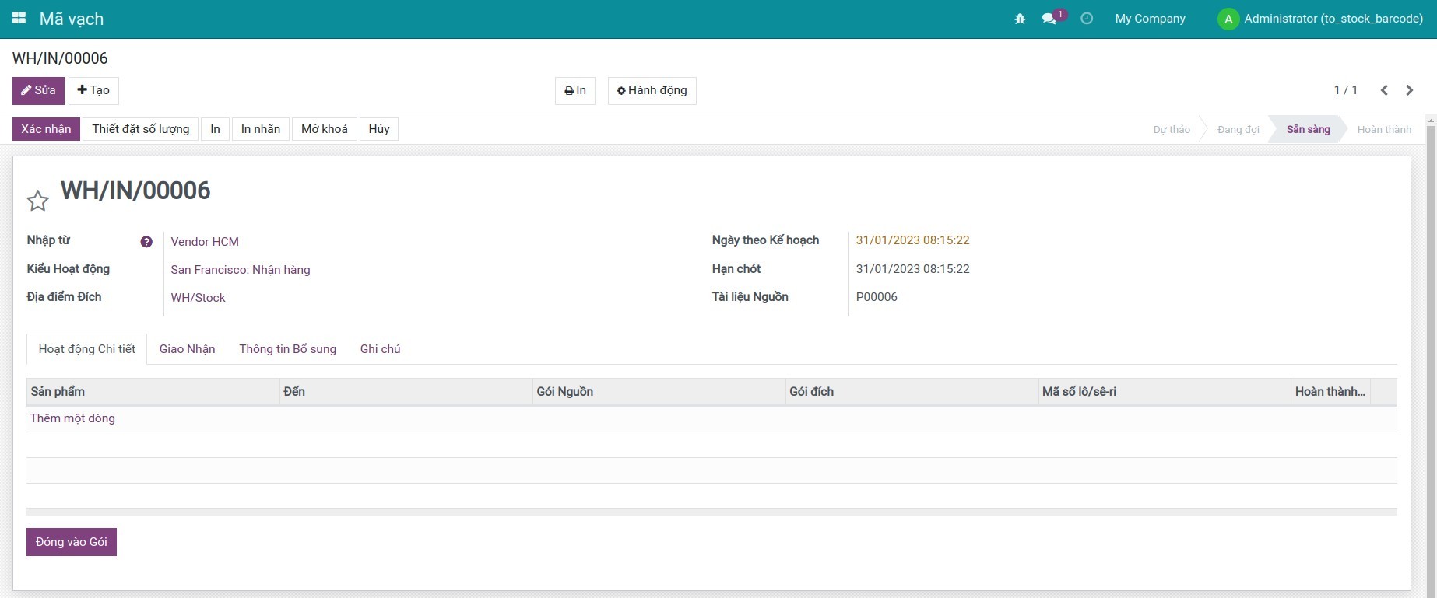Click the Xác nhận button
Viewport: 1437px width, 598px height.
tap(46, 129)
